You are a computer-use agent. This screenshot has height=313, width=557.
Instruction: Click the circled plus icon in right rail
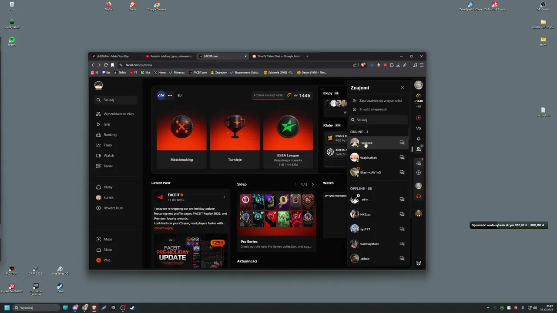click(x=419, y=173)
